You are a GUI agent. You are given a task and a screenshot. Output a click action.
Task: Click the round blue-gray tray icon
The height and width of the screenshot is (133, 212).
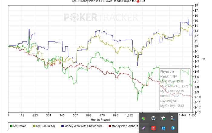[x=153, y=118]
